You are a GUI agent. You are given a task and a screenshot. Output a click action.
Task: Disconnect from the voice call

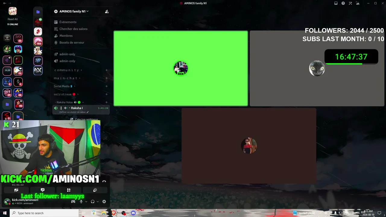coord(104,181)
